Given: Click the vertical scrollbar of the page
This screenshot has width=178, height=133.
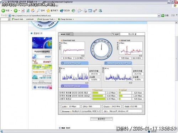Looking at the screenshot, I should click(x=176, y=75).
